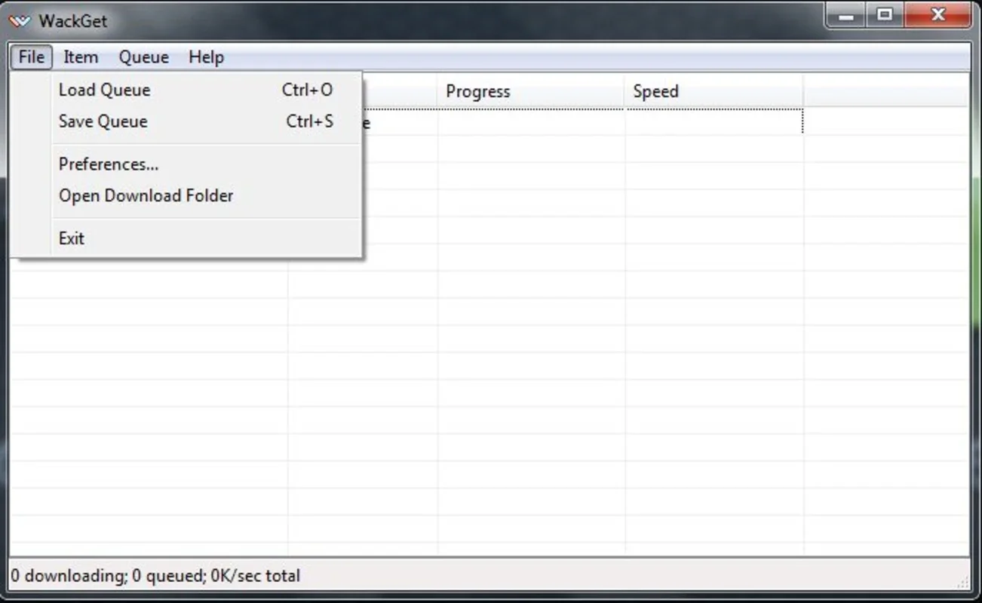Minimize the WackGet window
This screenshot has height=603, width=982.
(x=845, y=15)
